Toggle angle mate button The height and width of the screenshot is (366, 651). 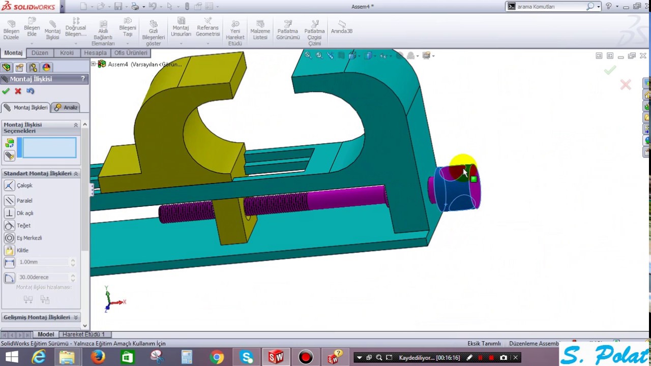click(9, 278)
